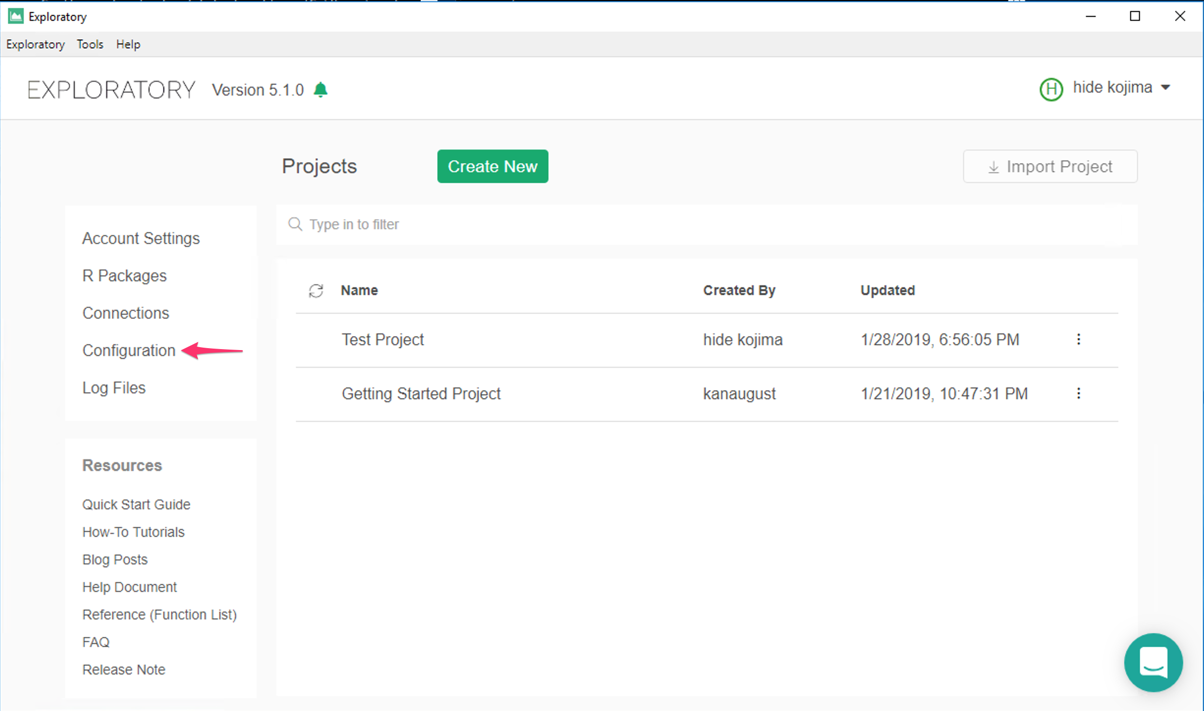Maximize the Exploratory window

(1135, 16)
